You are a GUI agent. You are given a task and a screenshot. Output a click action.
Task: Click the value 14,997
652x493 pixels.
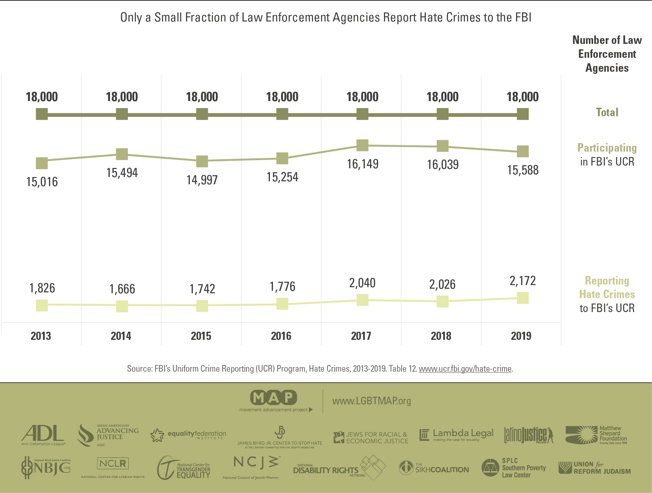click(202, 180)
